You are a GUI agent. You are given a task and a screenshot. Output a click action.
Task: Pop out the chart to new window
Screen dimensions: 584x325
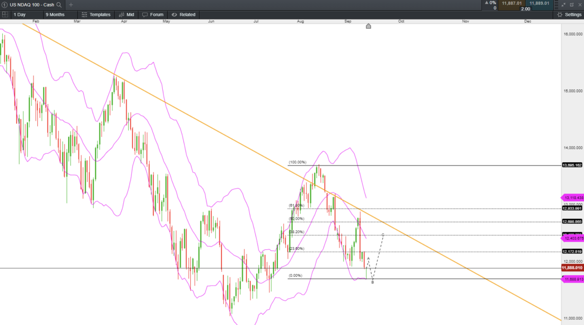(x=572, y=5)
